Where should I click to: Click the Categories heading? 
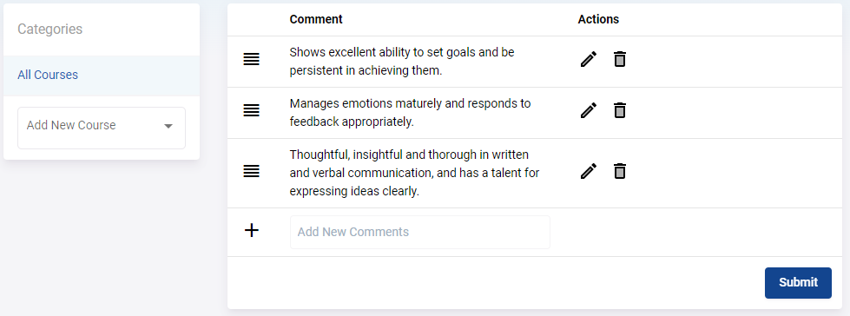pos(49,29)
